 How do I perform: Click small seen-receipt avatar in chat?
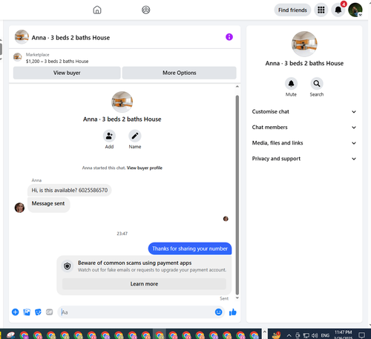pyautogui.click(x=226, y=219)
